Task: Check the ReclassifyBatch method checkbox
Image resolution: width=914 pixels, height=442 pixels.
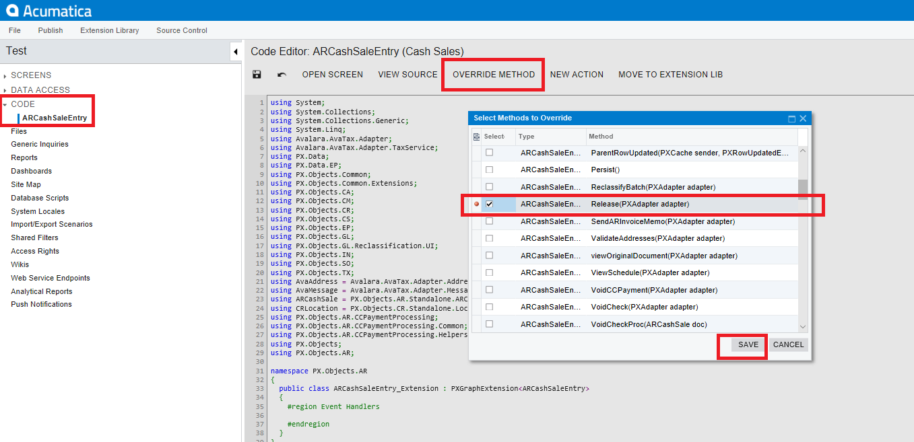Action: 489,186
